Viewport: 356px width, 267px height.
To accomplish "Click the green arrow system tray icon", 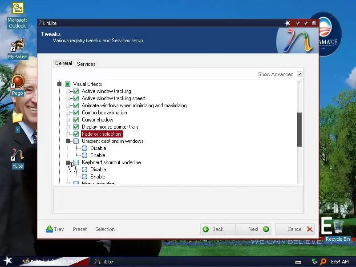I will [x=315, y=261].
